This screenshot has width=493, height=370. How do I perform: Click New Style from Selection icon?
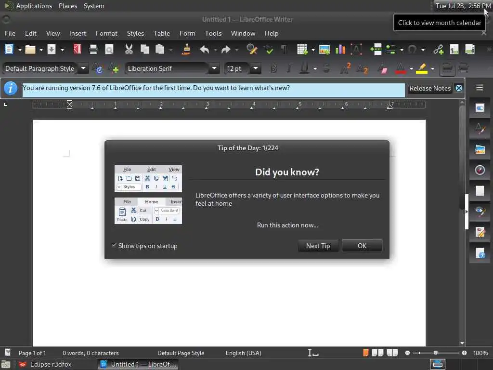pyautogui.click(x=113, y=68)
